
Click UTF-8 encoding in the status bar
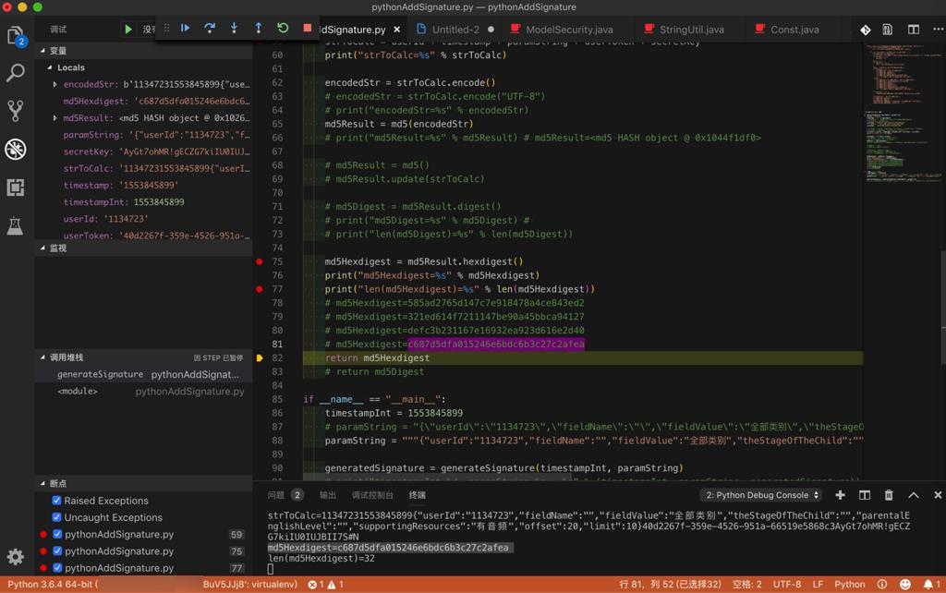786,584
